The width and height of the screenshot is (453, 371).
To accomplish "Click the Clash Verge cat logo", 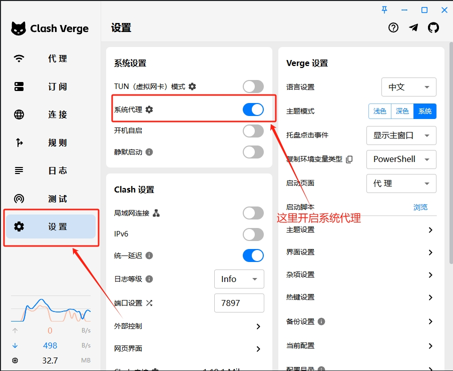I will point(19,28).
